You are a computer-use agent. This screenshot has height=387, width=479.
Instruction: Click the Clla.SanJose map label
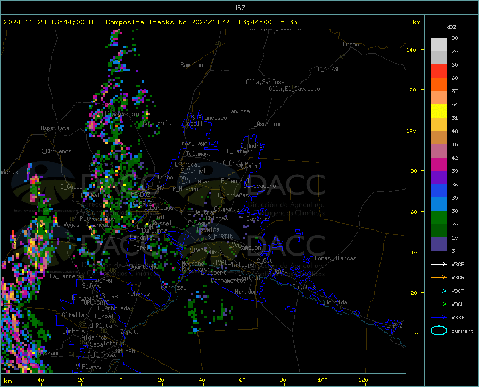(265, 82)
